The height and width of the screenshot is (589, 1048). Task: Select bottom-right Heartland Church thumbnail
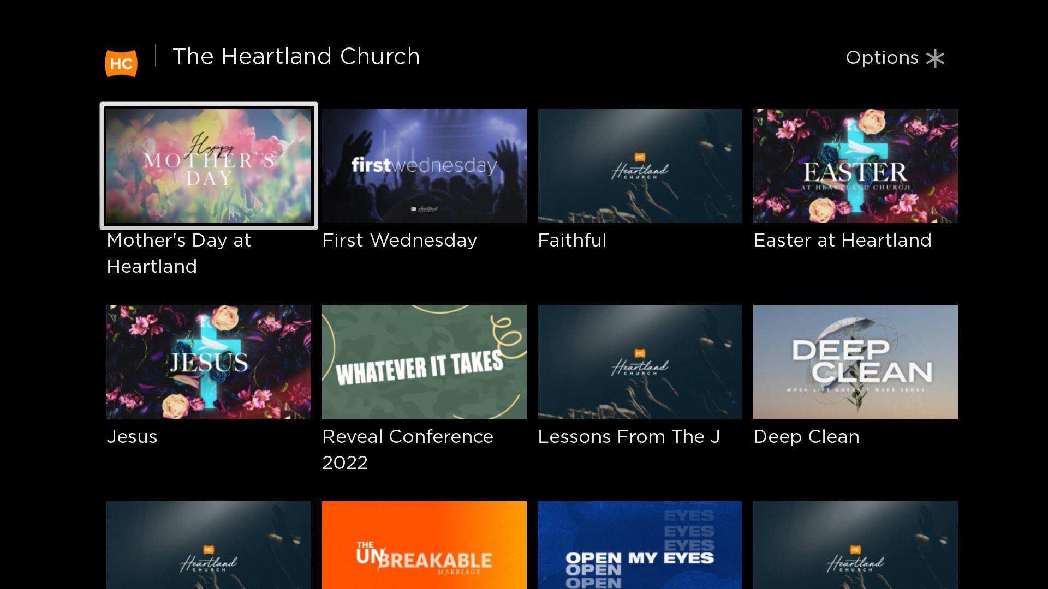pos(855,545)
